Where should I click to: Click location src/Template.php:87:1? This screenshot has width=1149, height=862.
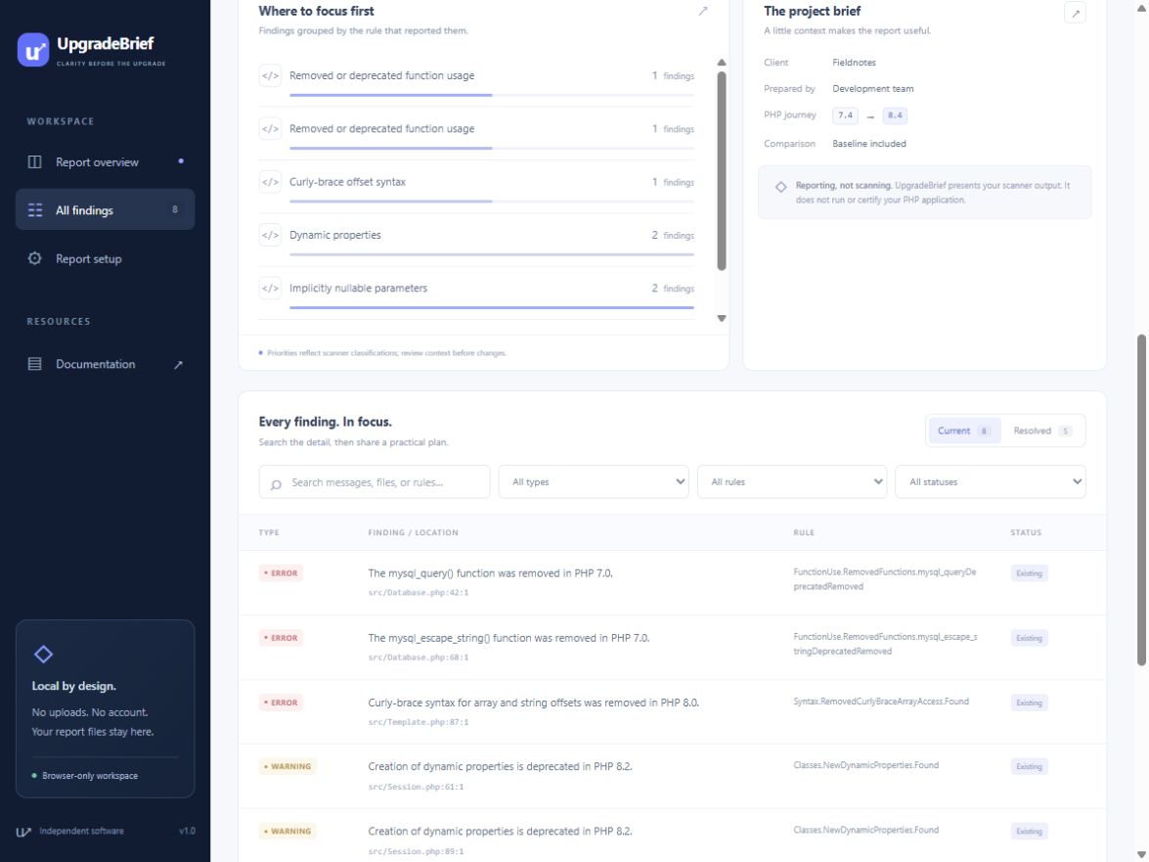(419, 722)
